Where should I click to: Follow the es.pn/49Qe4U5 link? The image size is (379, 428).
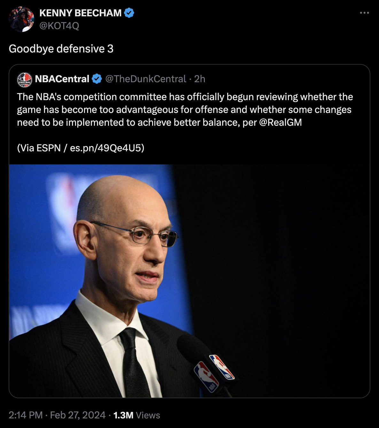105,148
